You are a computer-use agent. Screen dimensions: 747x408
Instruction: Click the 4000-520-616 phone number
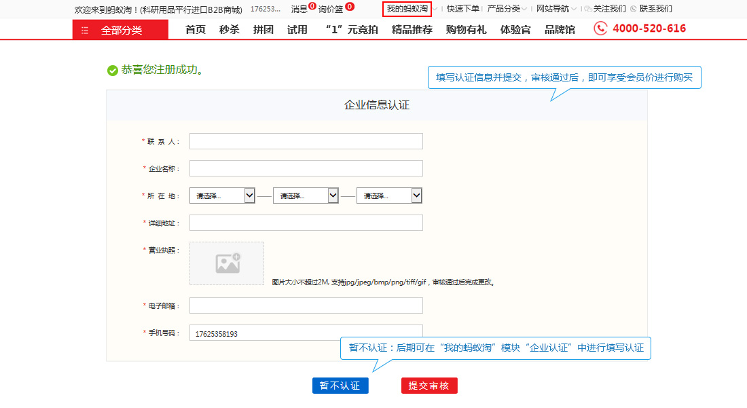pos(649,29)
